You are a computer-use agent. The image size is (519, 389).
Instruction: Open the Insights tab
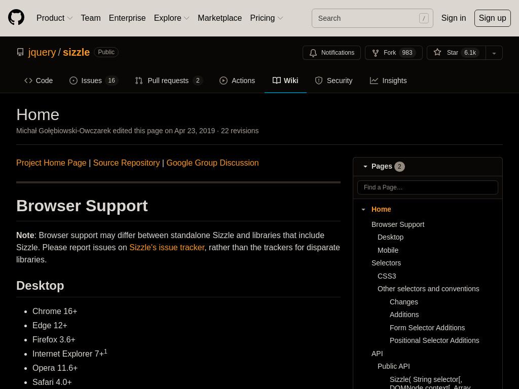(x=388, y=81)
